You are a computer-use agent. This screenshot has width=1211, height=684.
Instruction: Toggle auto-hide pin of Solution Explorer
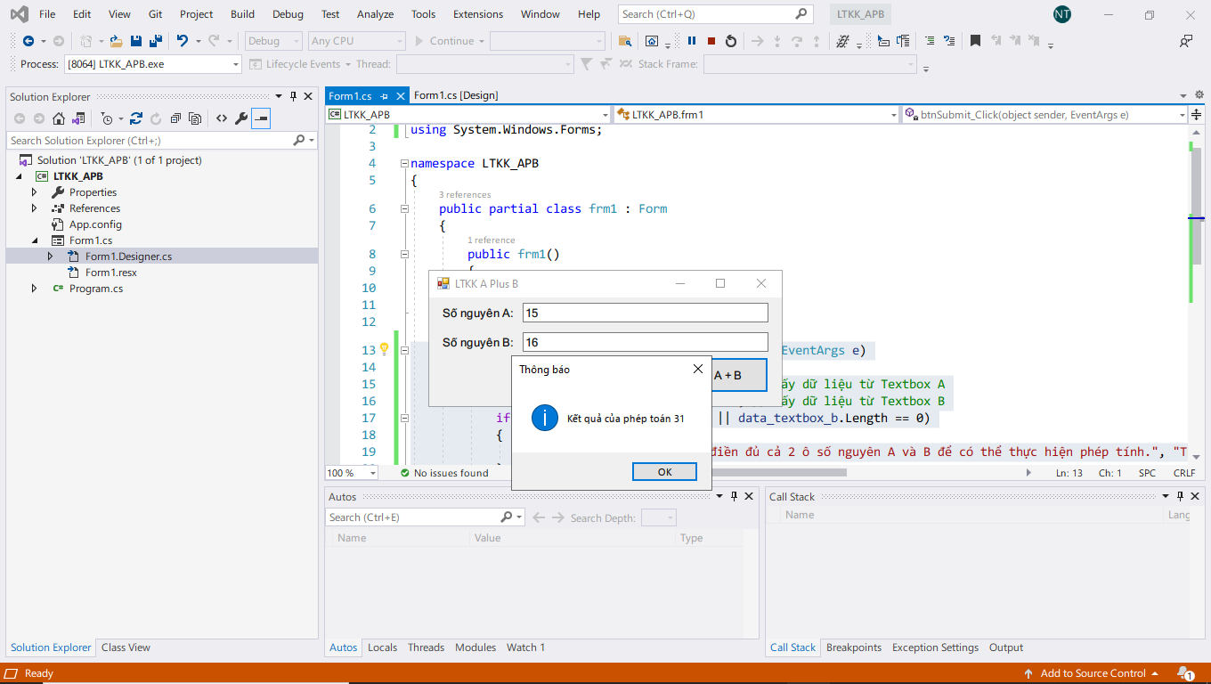click(293, 96)
